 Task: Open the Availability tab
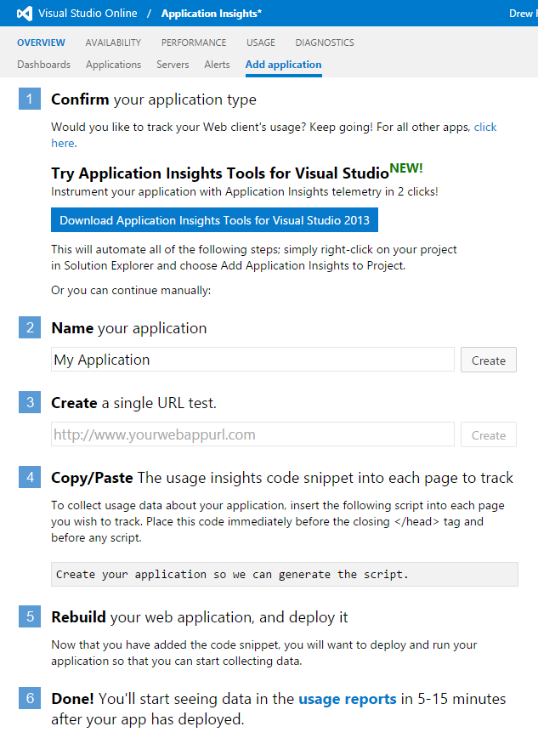click(x=113, y=43)
